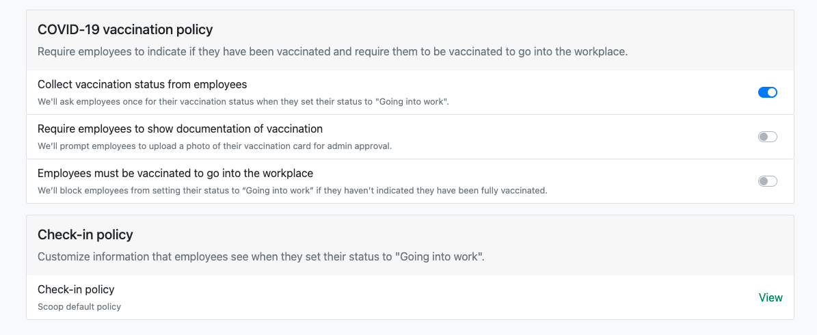Screen dimensions: 817x335
Task: Click helper text "We'll block employees from setting"
Action: click(292, 191)
